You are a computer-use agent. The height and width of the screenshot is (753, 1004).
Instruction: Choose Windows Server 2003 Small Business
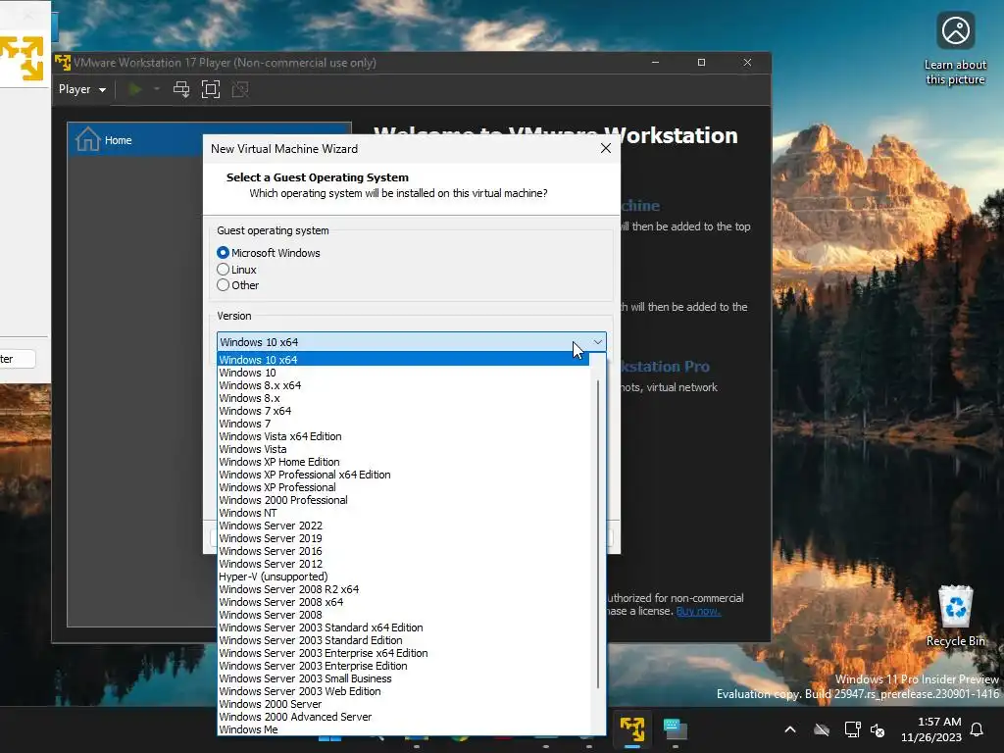coord(403,678)
